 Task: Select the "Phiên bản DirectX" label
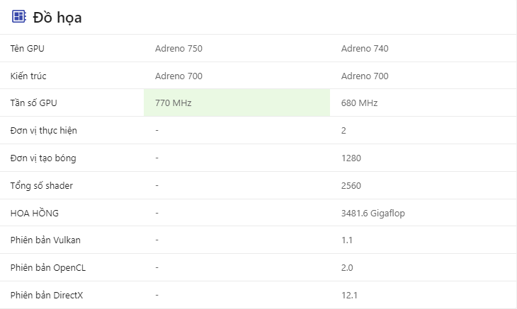(x=47, y=295)
